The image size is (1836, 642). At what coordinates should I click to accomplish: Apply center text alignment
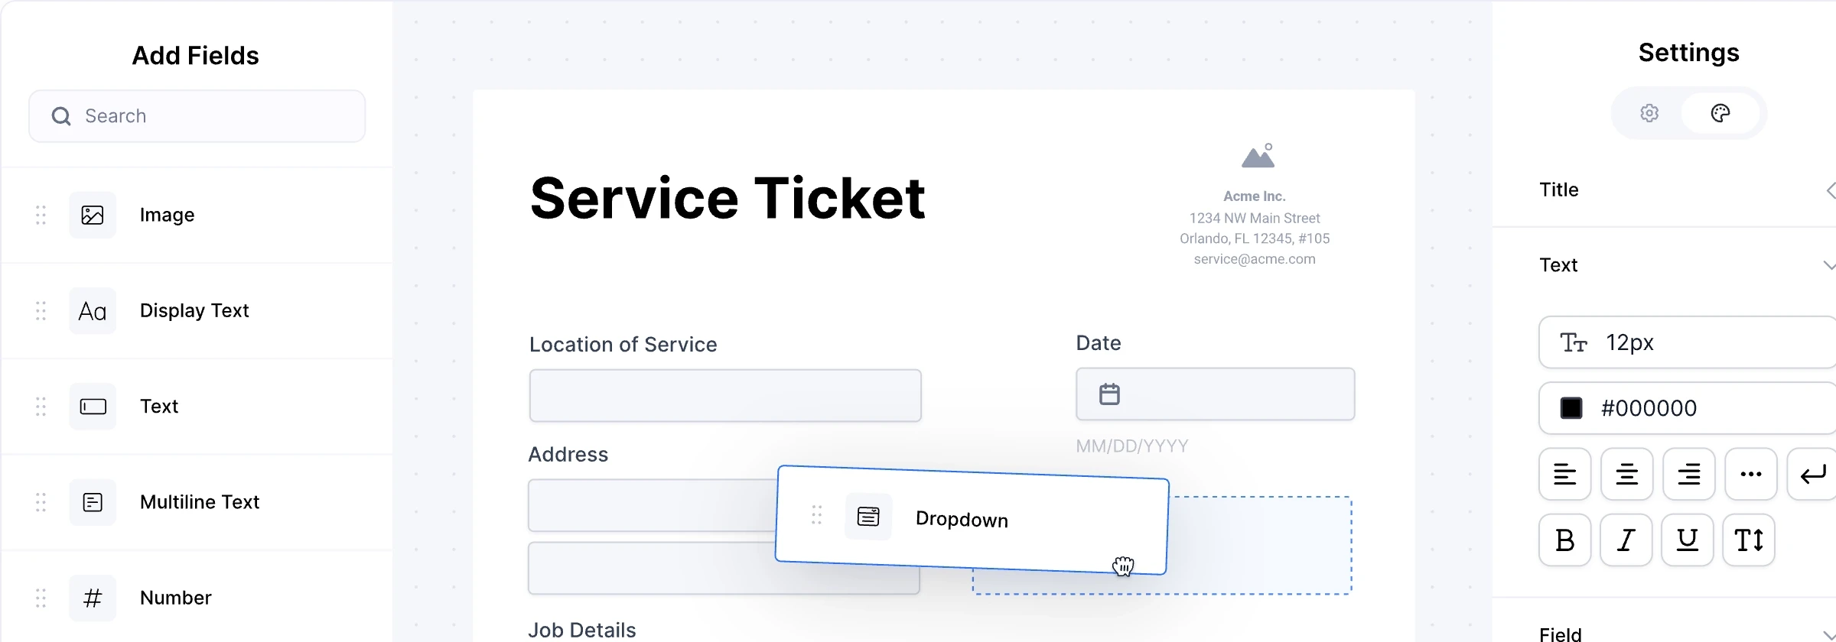[x=1627, y=474]
